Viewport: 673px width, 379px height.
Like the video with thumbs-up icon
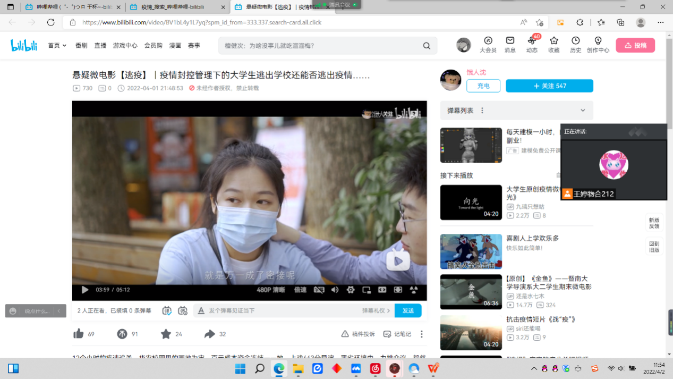[x=79, y=334]
